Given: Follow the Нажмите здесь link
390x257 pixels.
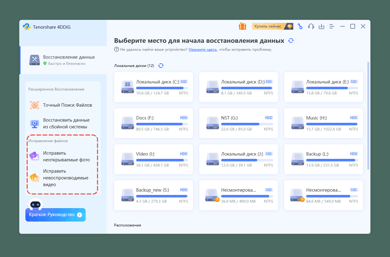Looking at the screenshot, I should (x=203, y=49).
